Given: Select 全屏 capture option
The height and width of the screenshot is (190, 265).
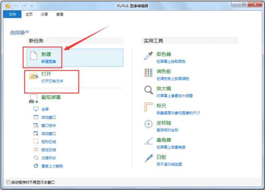Looking at the screenshot, I should [45, 109].
